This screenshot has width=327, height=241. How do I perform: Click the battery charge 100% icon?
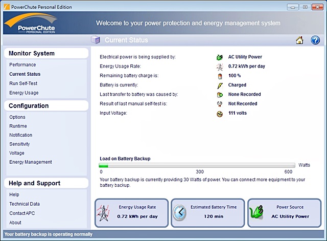(220, 76)
